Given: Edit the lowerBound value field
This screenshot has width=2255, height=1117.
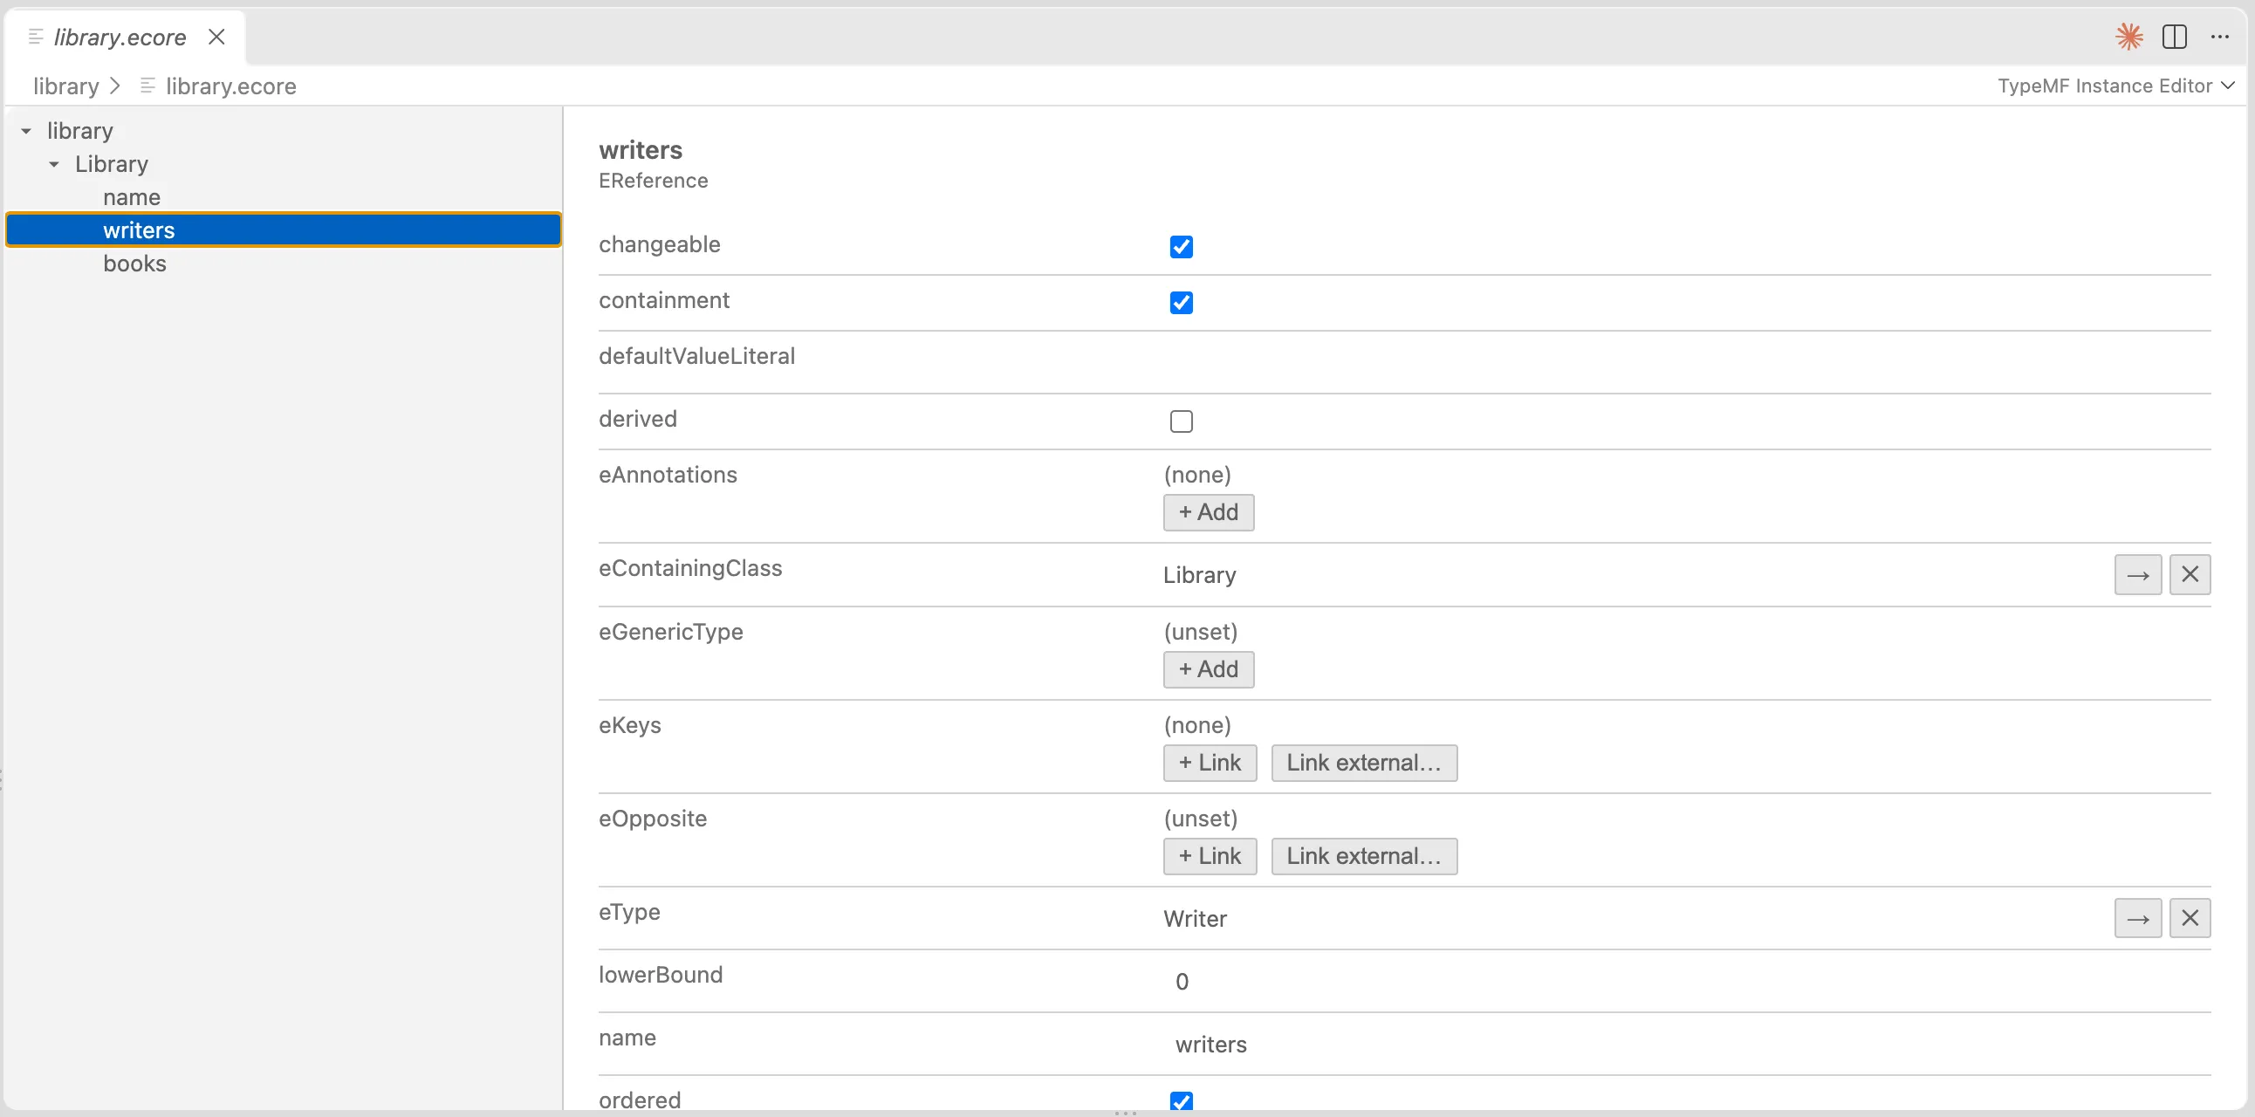Looking at the screenshot, I should tap(1686, 982).
